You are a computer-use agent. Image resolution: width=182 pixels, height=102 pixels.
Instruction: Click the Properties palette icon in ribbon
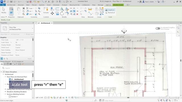point(11,13)
